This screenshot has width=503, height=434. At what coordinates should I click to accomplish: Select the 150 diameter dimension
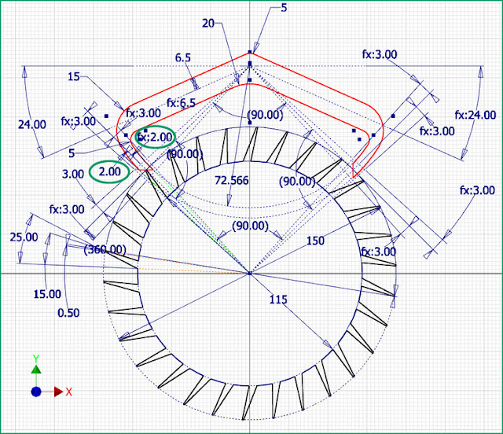[315, 241]
